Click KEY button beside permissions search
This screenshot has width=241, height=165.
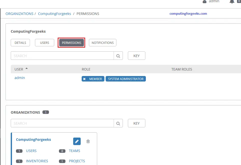(137, 56)
